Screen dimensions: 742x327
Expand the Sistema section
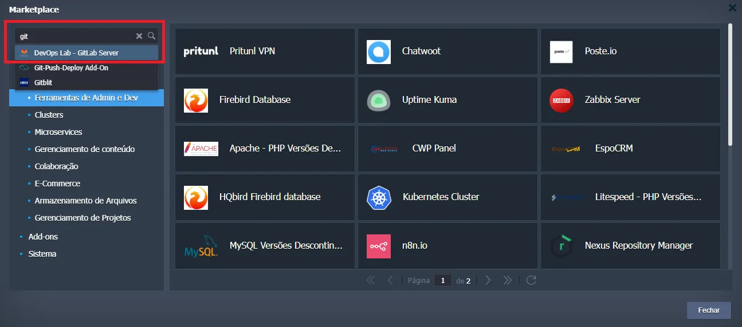click(x=42, y=254)
